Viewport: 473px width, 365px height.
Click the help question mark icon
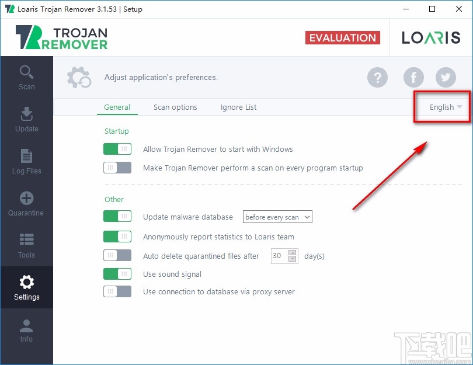tap(377, 77)
